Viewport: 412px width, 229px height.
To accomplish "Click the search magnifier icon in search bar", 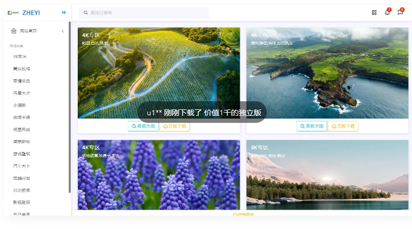I will [86, 12].
